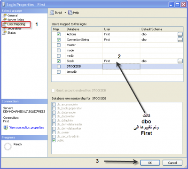Click the Default Schema column header
Screen dimensions: 188x169
coord(162,29)
